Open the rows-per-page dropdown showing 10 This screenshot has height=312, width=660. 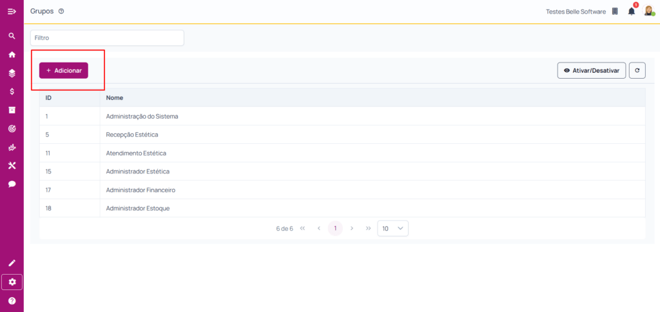point(393,228)
